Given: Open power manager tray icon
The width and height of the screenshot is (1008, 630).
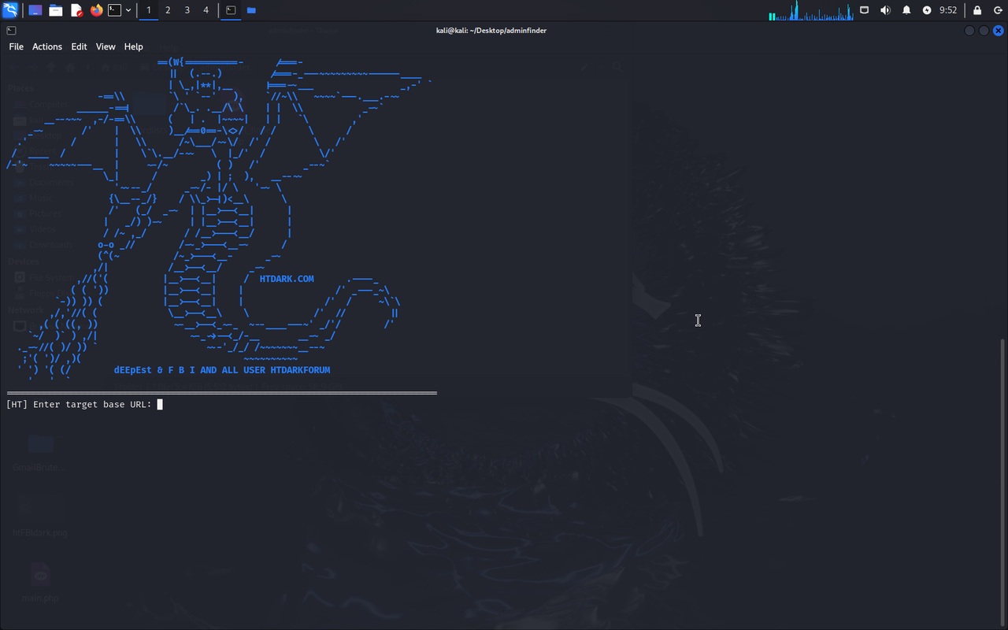Looking at the screenshot, I should tap(927, 10).
